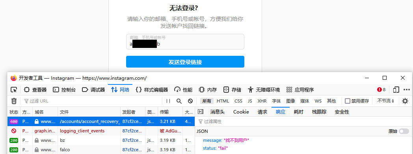Sort by the 文件 column header
413x154 pixels.
click(x=89, y=112)
